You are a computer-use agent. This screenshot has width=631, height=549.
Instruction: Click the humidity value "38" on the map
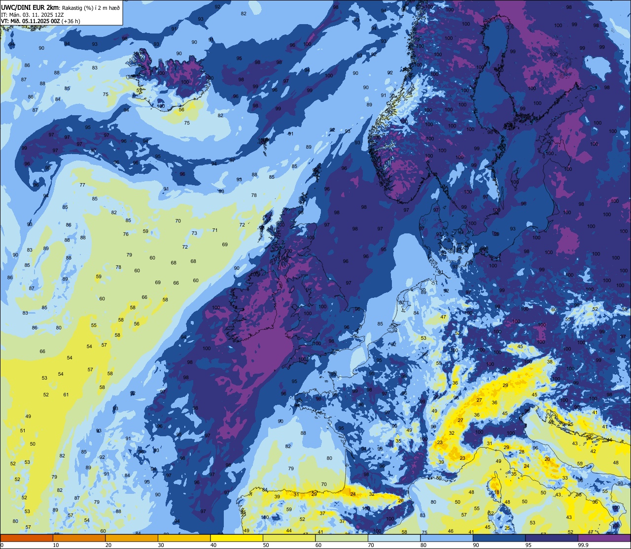(550, 361)
